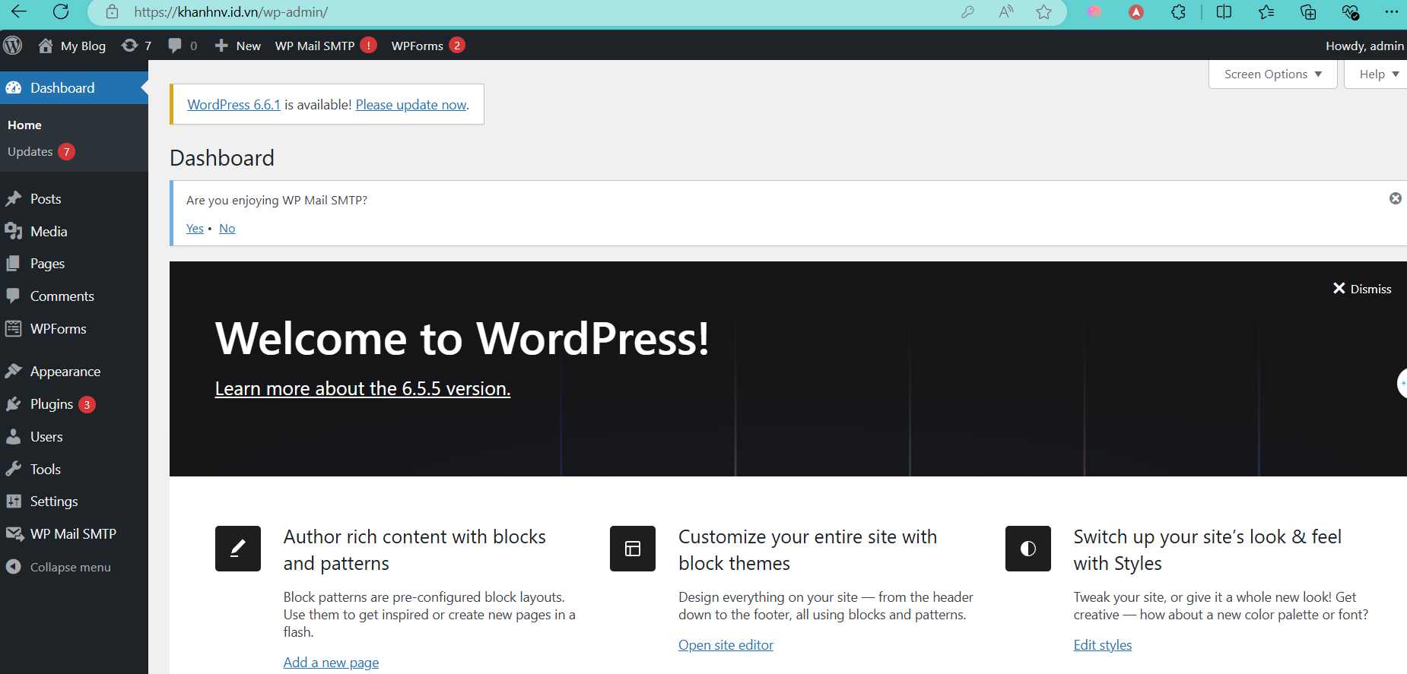This screenshot has width=1407, height=674.
Task: Go to Home submenu item
Action: (x=24, y=125)
